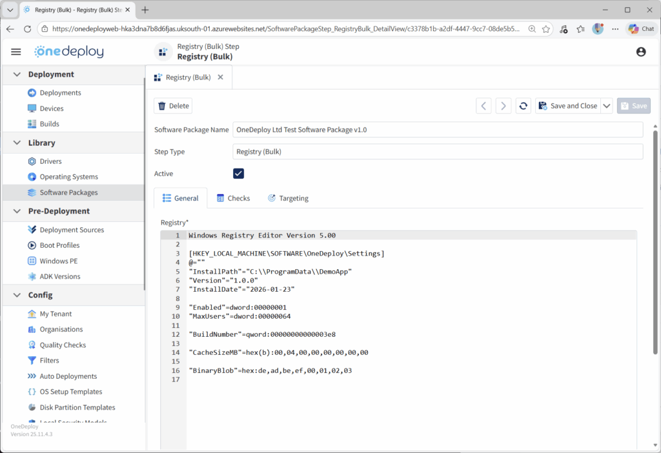Image resolution: width=661 pixels, height=453 pixels.
Task: Click the Disk Partition Templates pie icon
Action: pos(32,407)
